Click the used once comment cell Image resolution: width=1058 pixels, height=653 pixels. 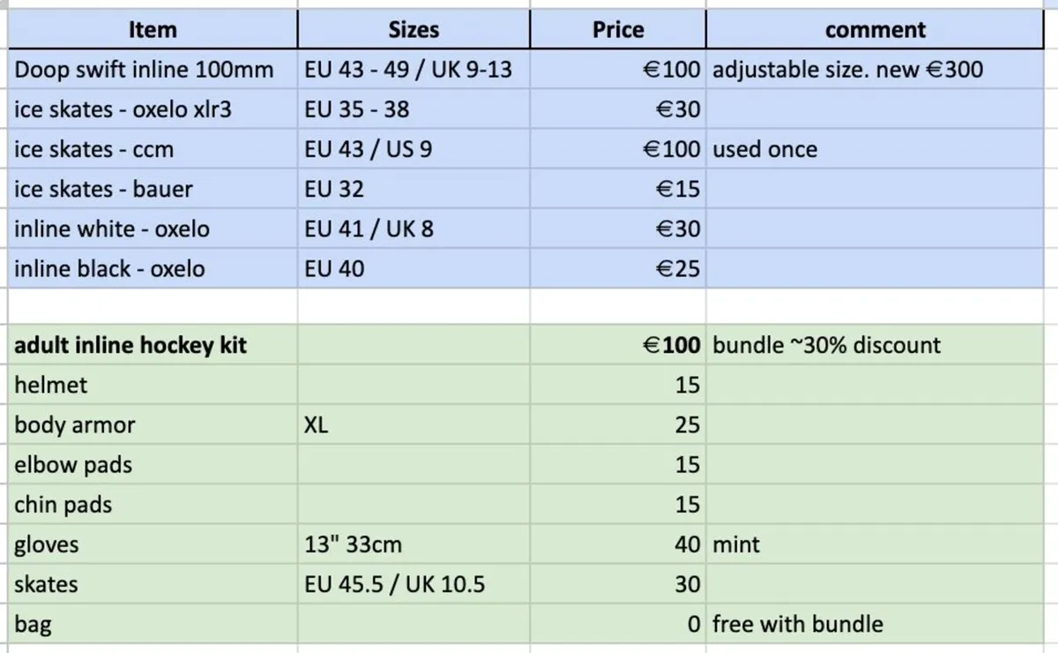(x=875, y=149)
